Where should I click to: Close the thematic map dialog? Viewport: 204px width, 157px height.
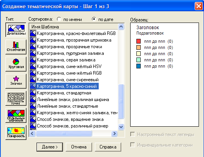point(199,6)
